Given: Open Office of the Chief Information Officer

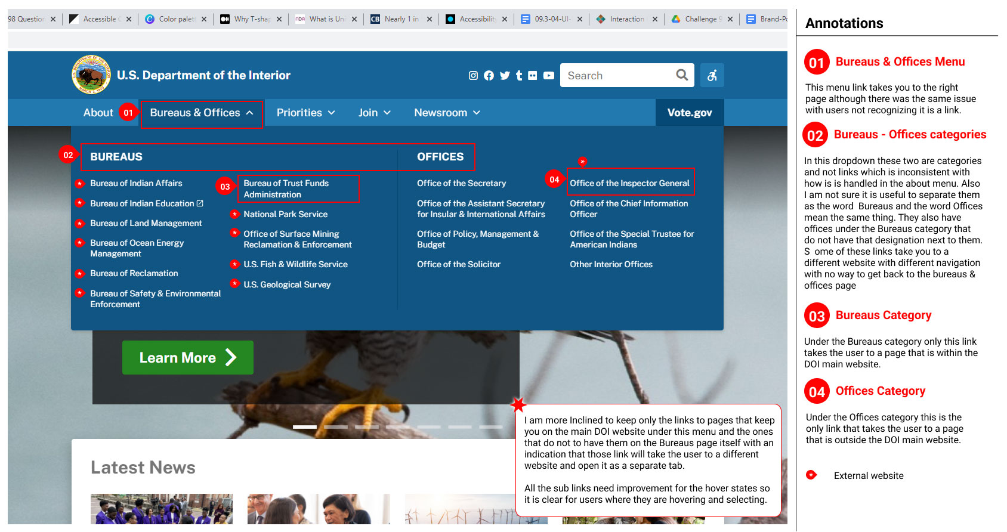Looking at the screenshot, I should (x=629, y=209).
